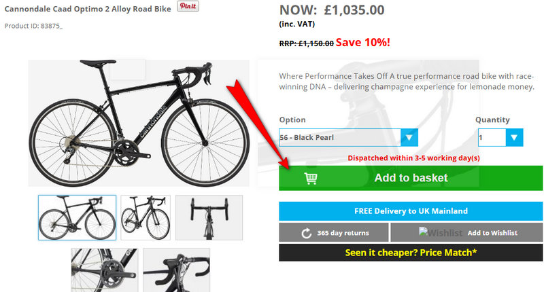Click the main bike product image

[x=138, y=122]
